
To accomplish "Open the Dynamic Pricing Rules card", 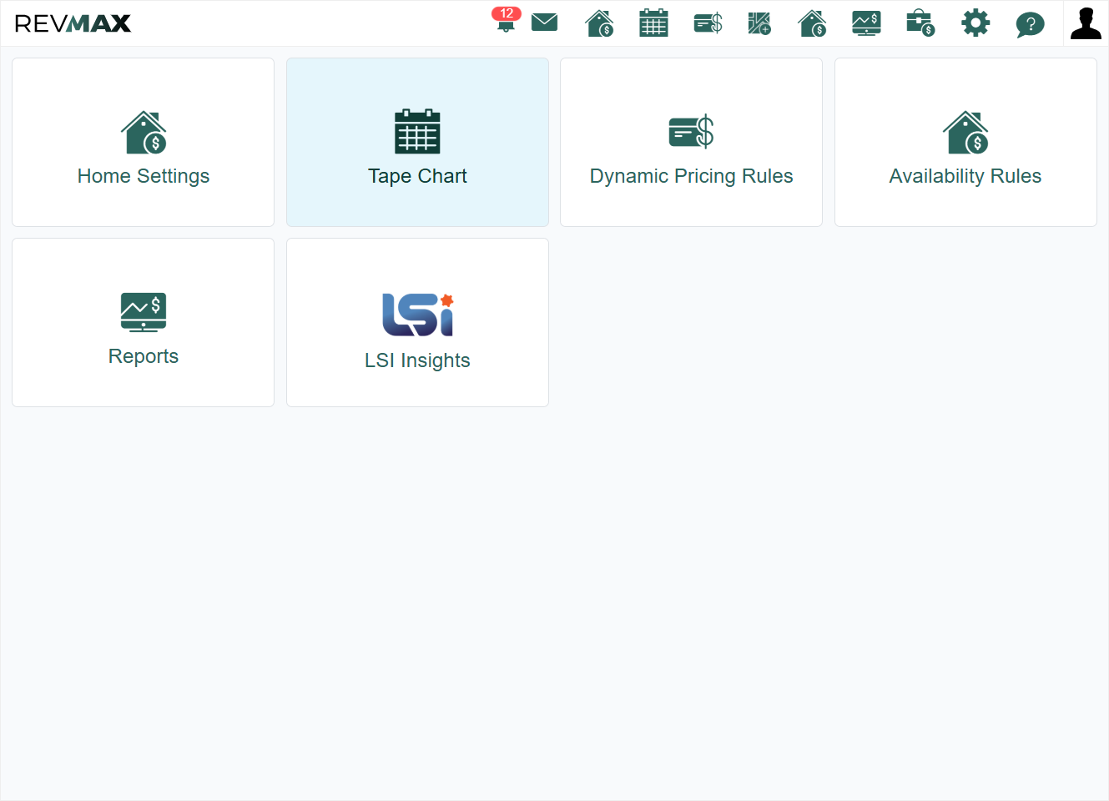I will pos(691,142).
